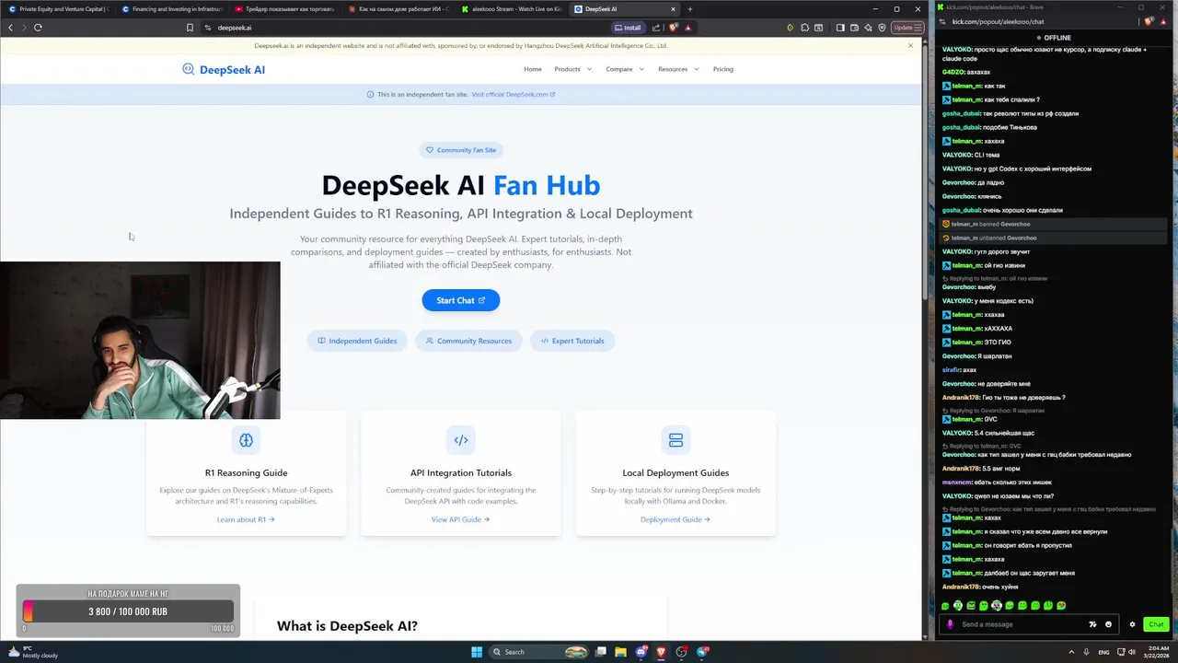Open File Explorer from the taskbar
1178x663 pixels.
tap(621, 652)
